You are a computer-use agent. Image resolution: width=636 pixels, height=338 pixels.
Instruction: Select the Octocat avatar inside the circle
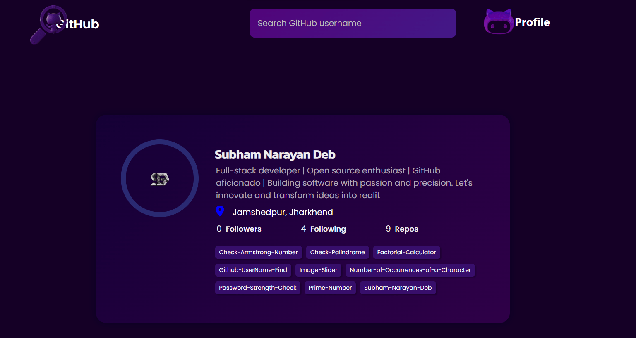[x=159, y=178]
